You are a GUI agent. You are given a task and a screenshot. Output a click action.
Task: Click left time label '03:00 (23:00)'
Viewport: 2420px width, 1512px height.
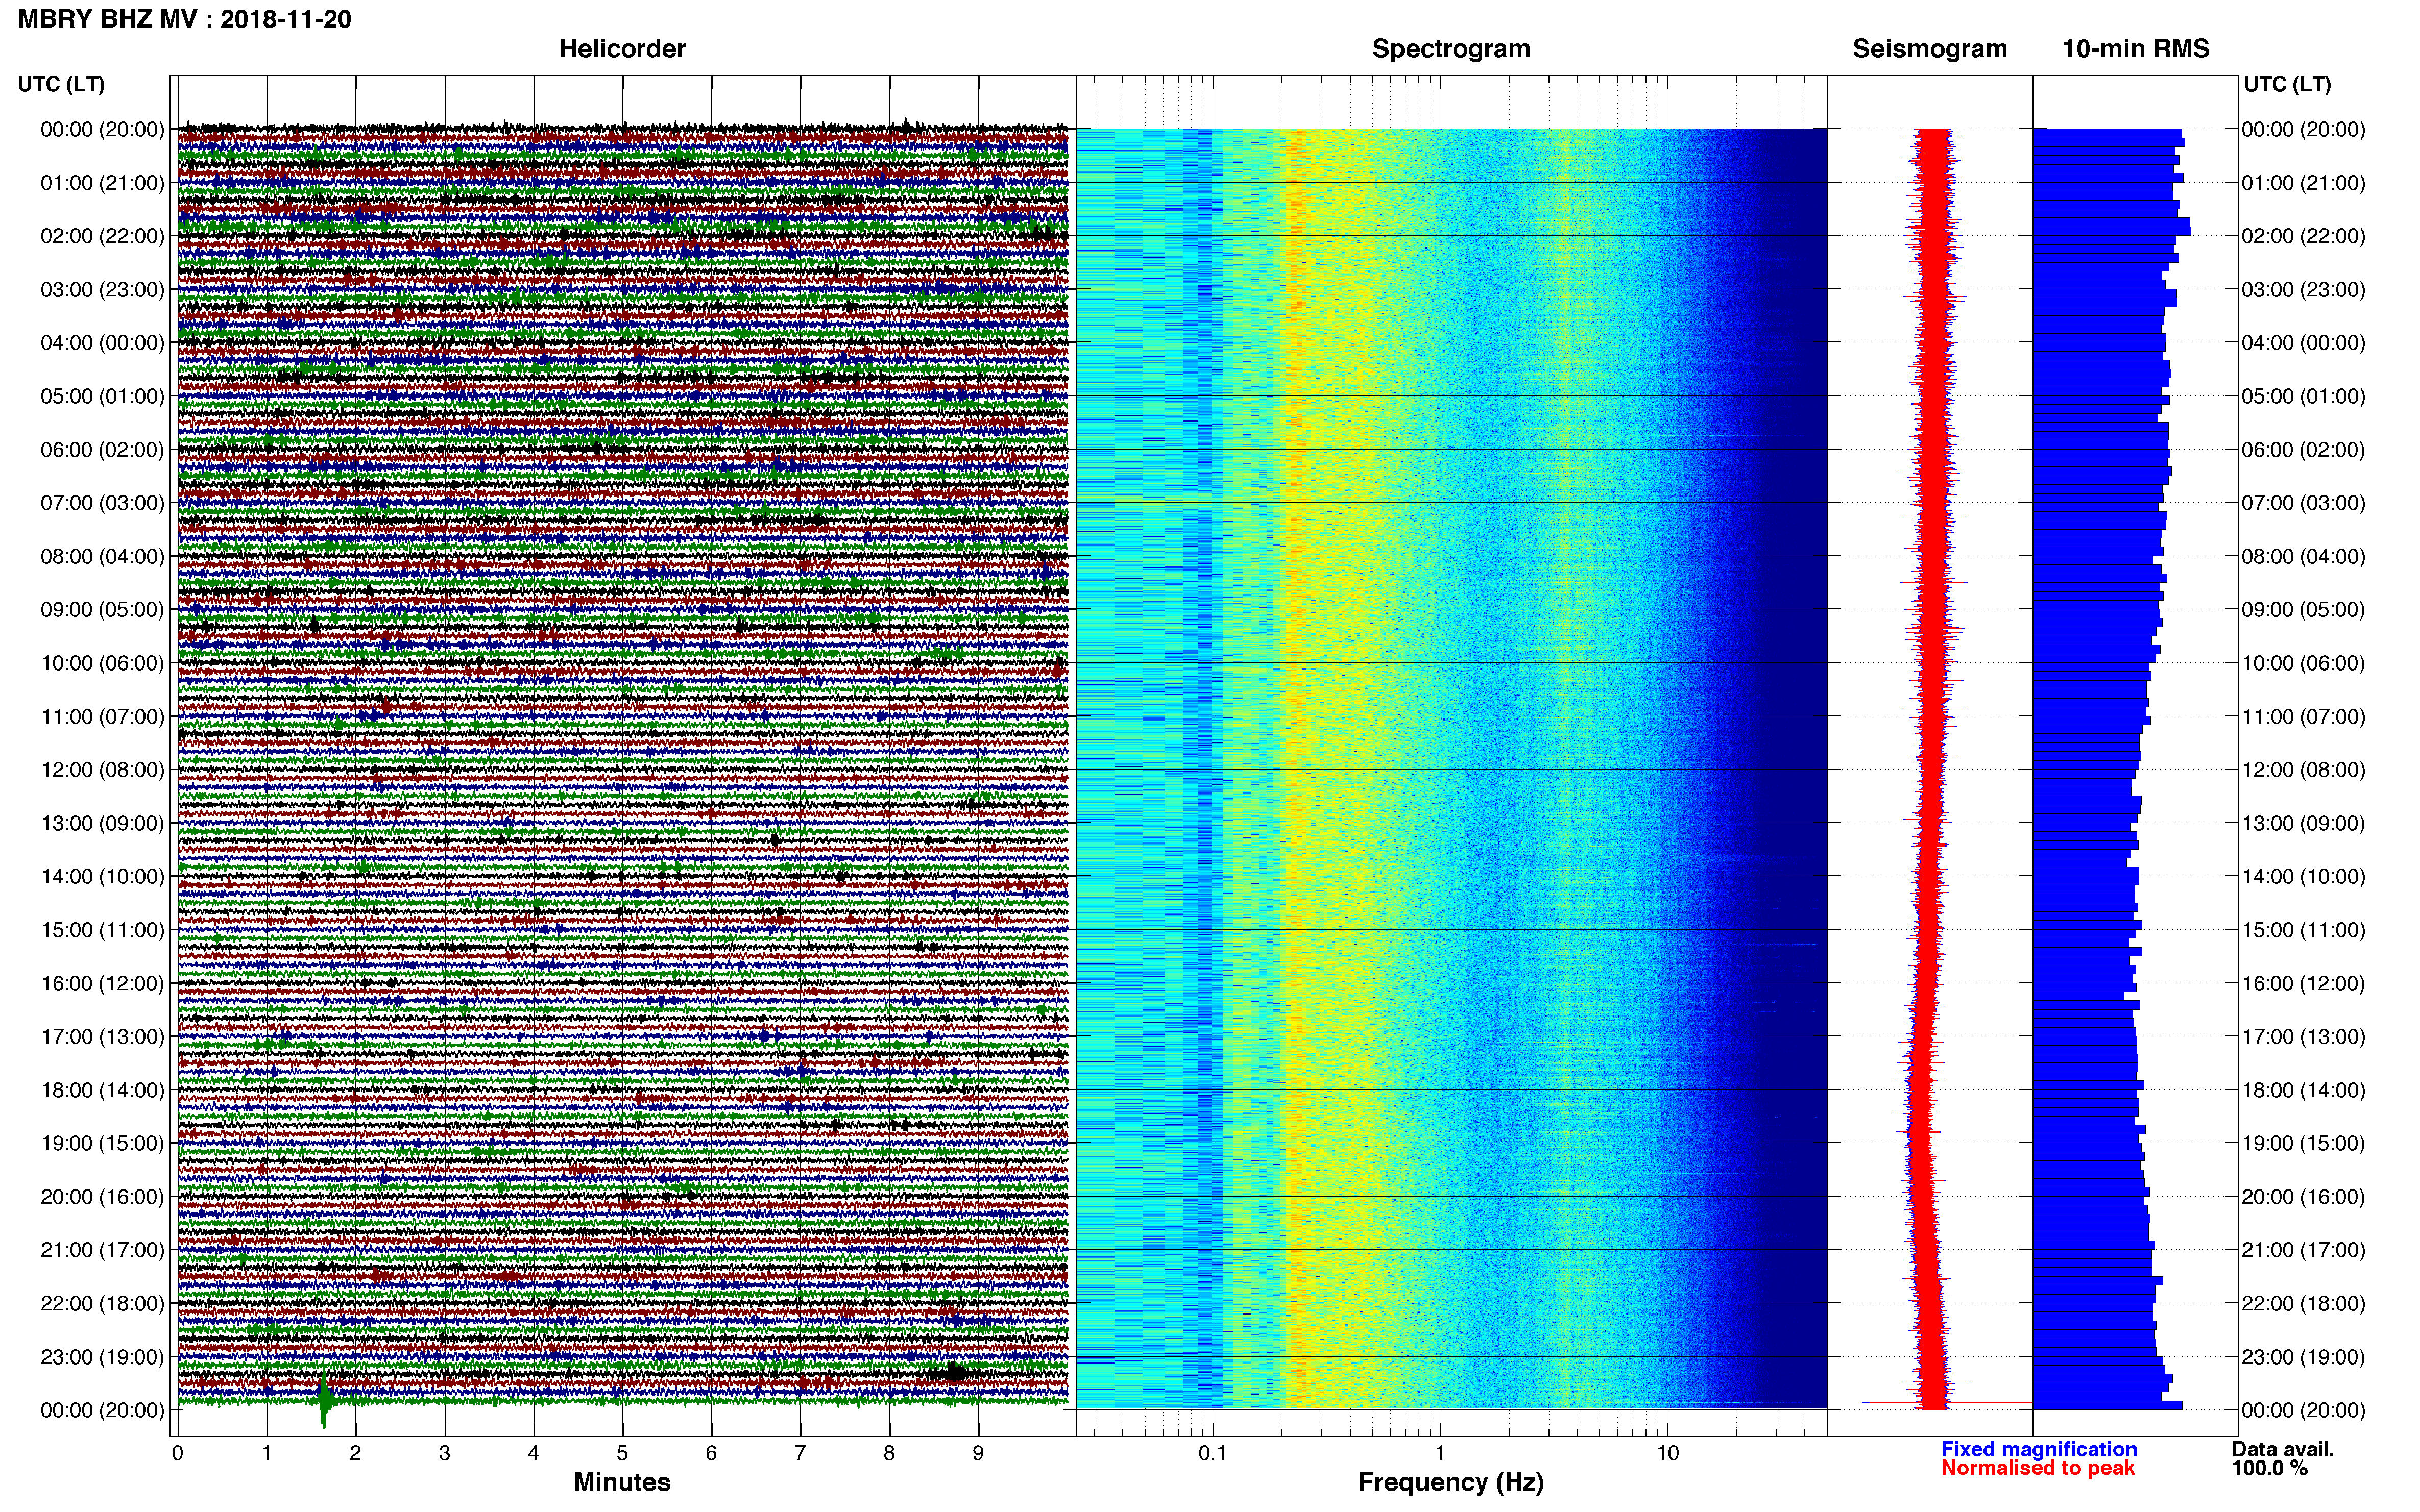pos(102,290)
